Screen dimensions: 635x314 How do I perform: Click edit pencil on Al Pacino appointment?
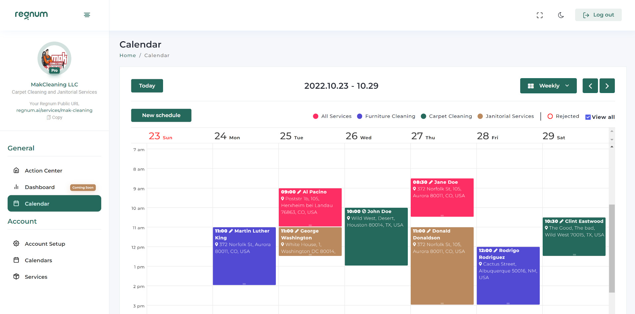click(x=299, y=192)
